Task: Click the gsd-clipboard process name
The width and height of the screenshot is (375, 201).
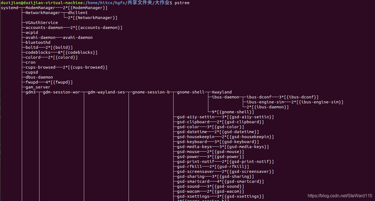Action: pyautogui.click(x=193, y=122)
